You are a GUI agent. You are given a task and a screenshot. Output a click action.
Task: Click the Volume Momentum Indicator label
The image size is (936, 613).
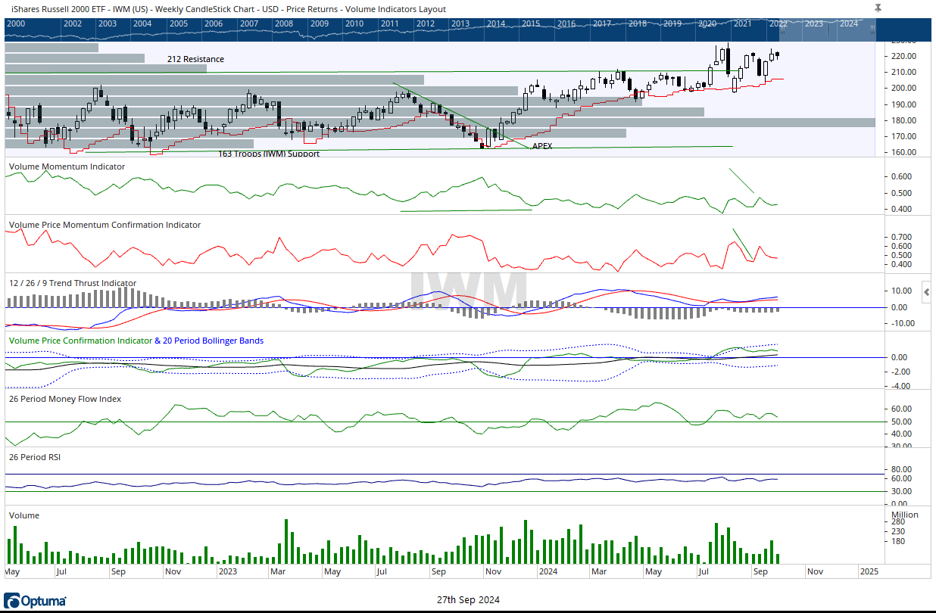tap(67, 166)
